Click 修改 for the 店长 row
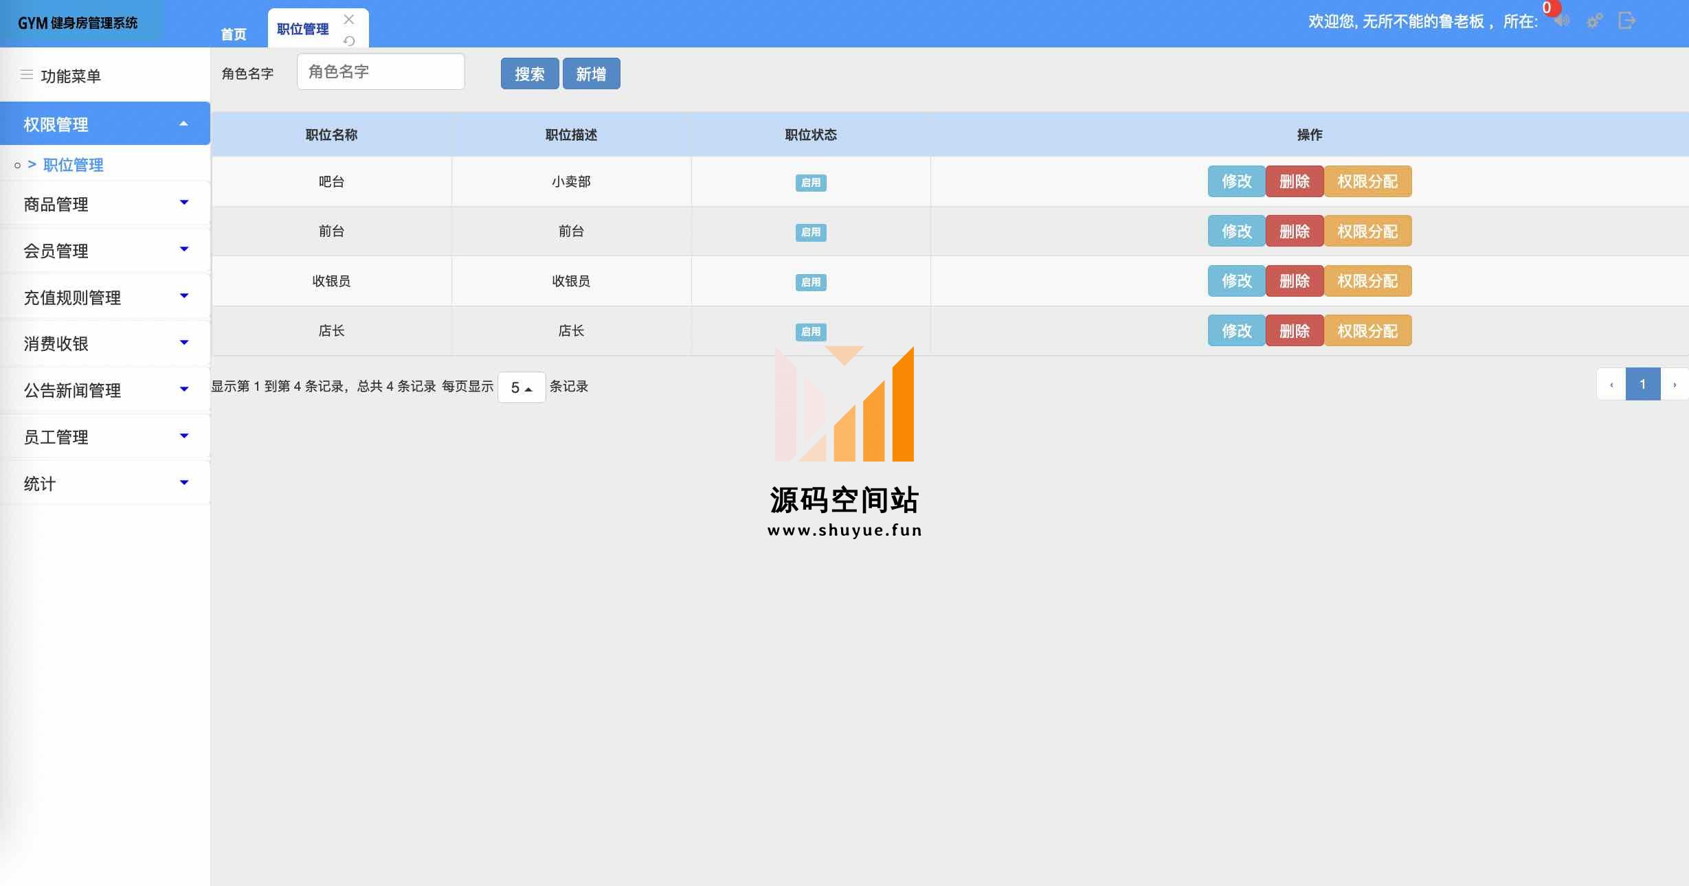Viewport: 1689px width, 886px height. click(x=1237, y=331)
